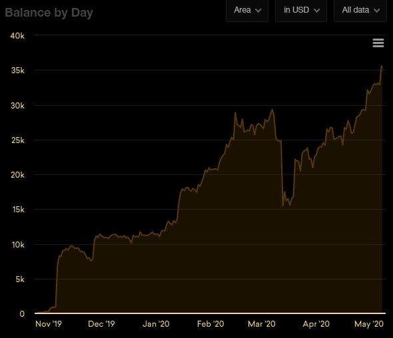Click the Jan '20 x-axis label

click(x=156, y=324)
